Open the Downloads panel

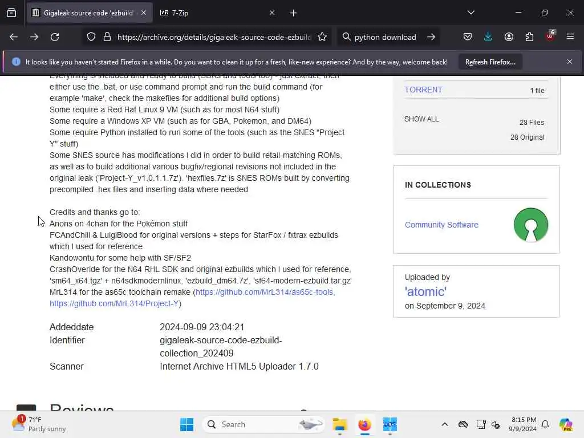(x=488, y=37)
